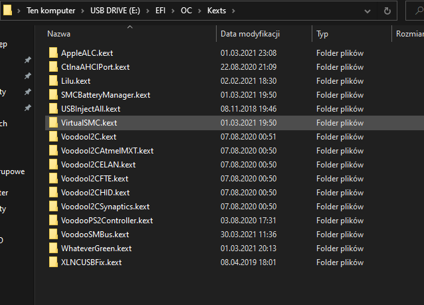This screenshot has height=305, width=424.
Task: Click the VoodooI2CSynaptics.kext folder icon
Action: 53,206
